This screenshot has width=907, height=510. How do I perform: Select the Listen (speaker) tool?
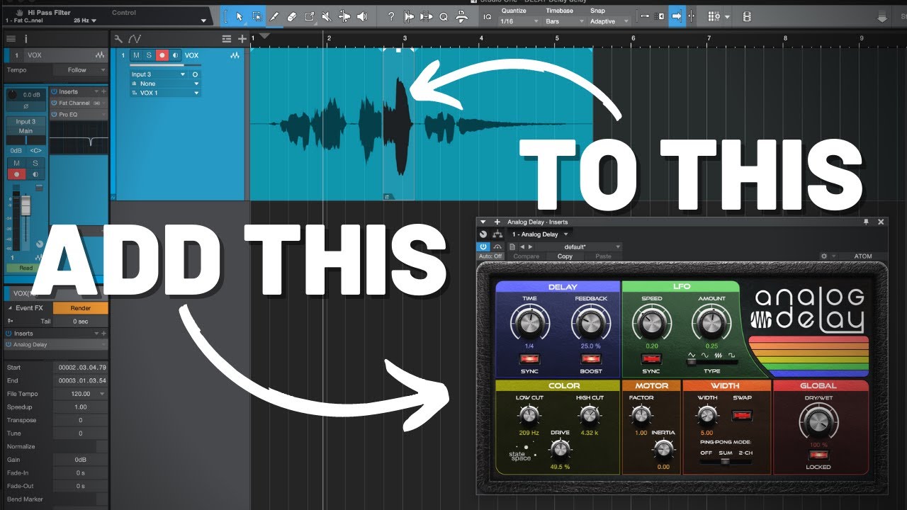pos(362,16)
